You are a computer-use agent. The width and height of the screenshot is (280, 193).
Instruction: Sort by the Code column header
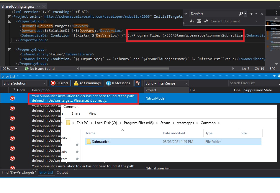(x=21, y=90)
